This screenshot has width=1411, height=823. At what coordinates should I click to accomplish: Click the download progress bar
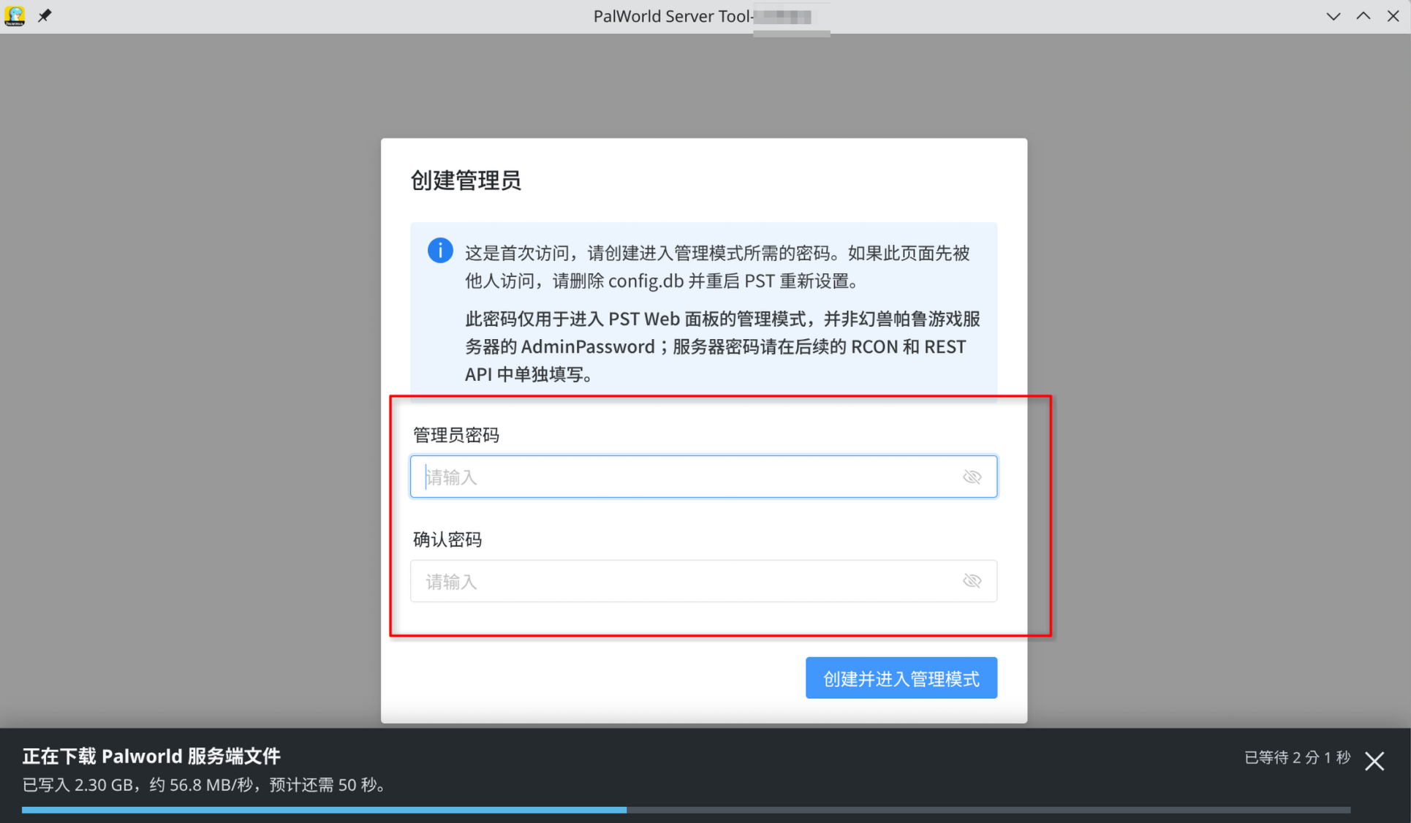[x=686, y=810]
